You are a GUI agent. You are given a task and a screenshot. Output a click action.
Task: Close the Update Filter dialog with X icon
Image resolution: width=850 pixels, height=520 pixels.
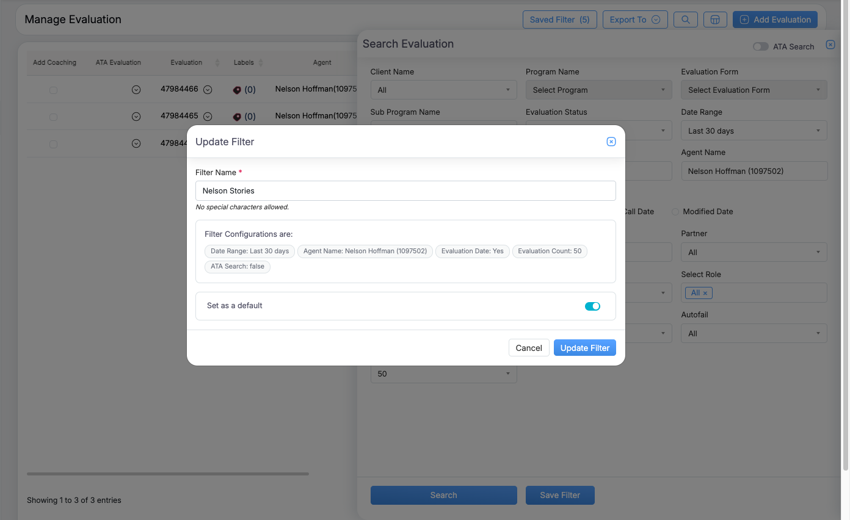(611, 142)
